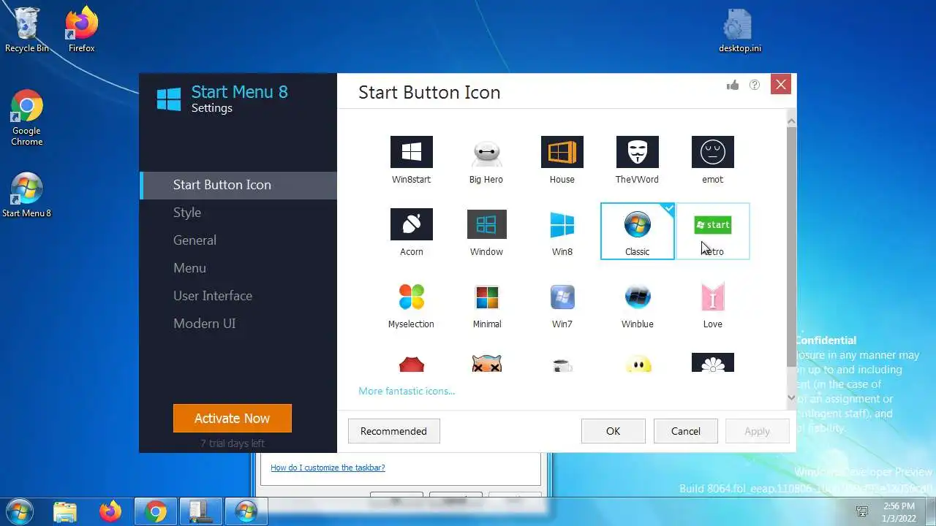Click the Activate Now button
The width and height of the screenshot is (936, 526).
[x=233, y=418]
